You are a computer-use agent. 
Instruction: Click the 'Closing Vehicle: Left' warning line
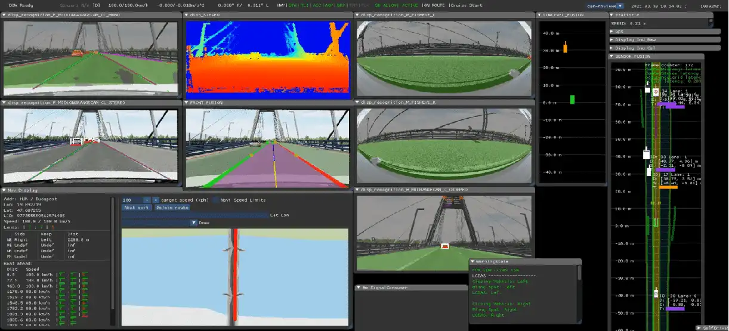click(x=500, y=281)
